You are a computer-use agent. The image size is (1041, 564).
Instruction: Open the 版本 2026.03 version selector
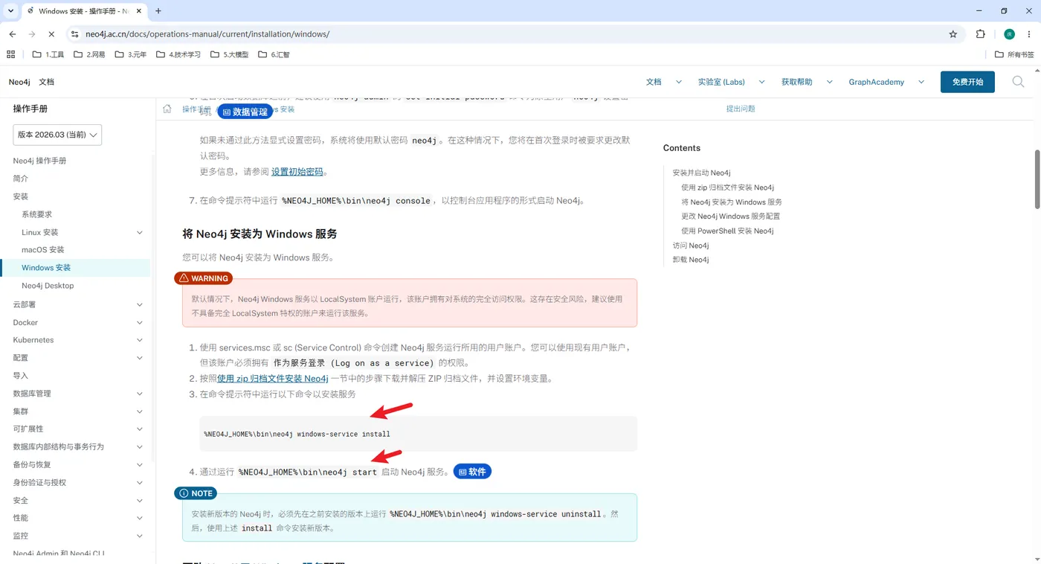click(57, 135)
